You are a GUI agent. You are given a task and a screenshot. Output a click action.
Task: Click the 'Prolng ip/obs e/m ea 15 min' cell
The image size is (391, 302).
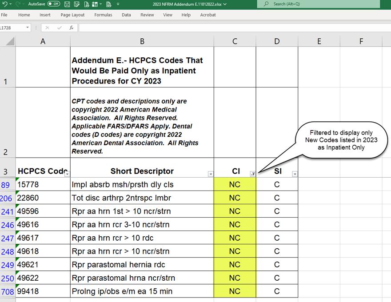pyautogui.click(x=142, y=291)
